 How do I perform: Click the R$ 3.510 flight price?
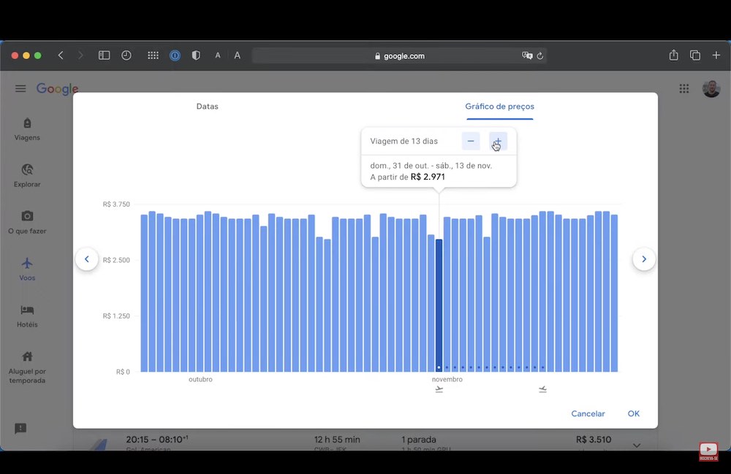(x=594, y=440)
